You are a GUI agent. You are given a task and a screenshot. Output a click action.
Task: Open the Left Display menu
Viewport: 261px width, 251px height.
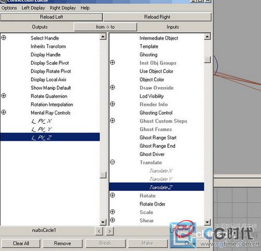tap(33, 8)
